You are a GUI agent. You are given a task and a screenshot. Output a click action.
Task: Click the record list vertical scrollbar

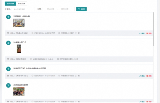pos(153,29)
